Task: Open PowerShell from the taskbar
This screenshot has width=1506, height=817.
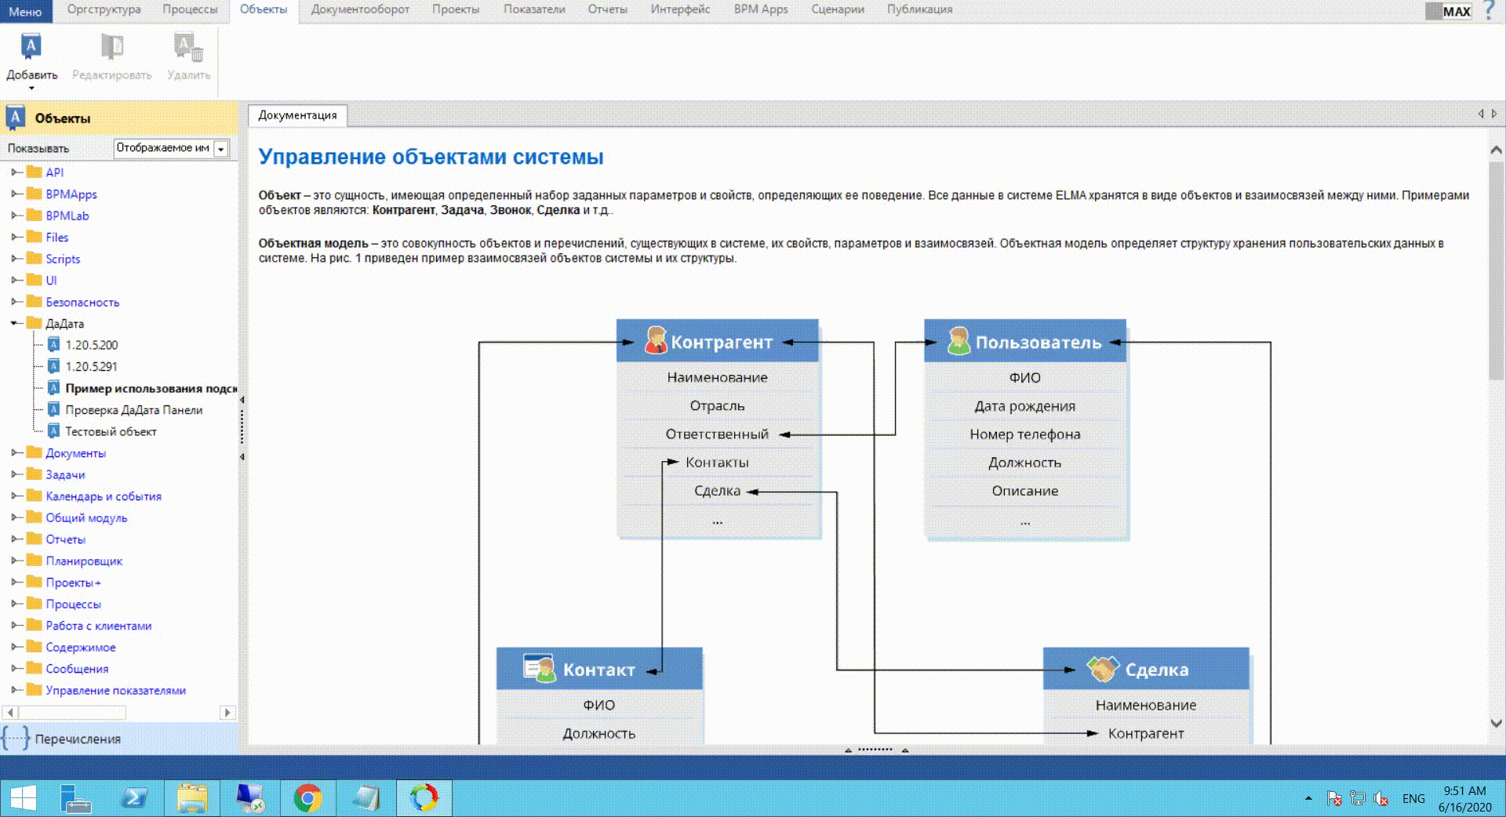Action: click(134, 798)
